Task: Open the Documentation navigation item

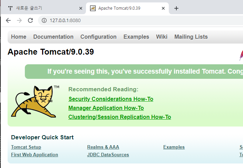Action: (54, 37)
